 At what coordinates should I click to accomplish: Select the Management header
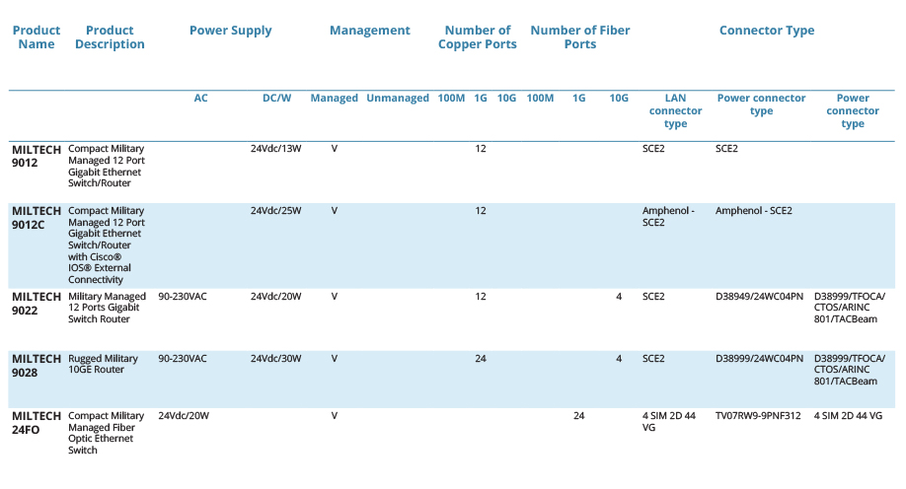tap(370, 30)
